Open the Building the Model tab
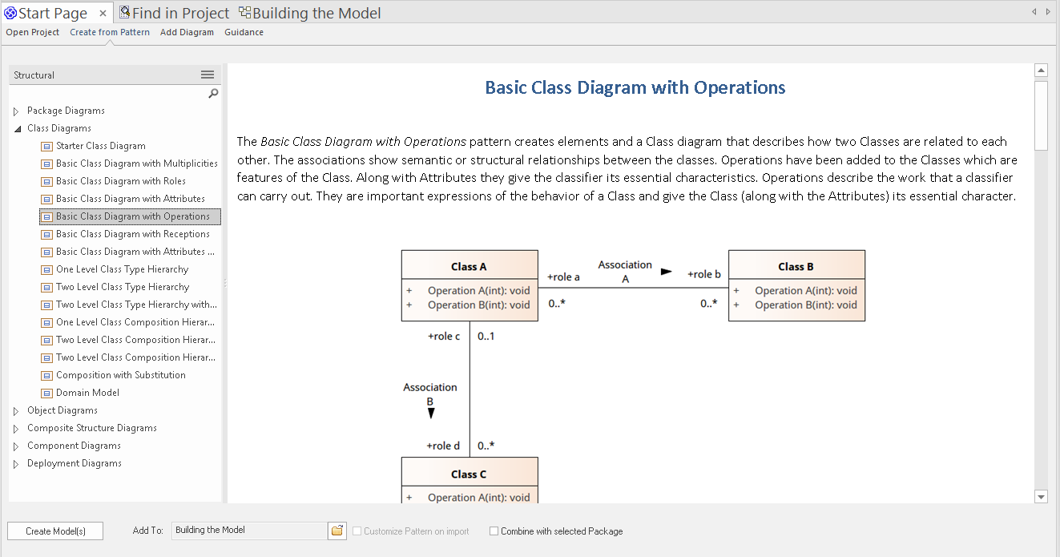Screen dimensions: 1060x557 (310, 13)
